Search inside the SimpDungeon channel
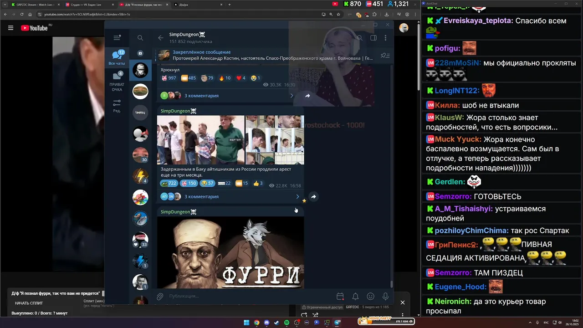The height and width of the screenshot is (328, 583). pos(359,38)
